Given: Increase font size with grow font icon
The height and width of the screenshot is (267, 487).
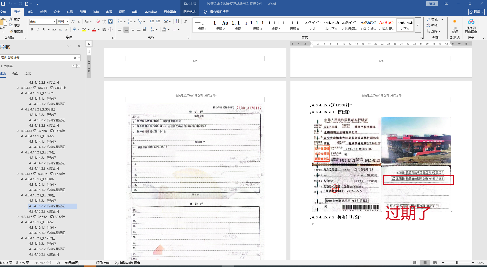Looking at the screenshot, I should coord(73,21).
